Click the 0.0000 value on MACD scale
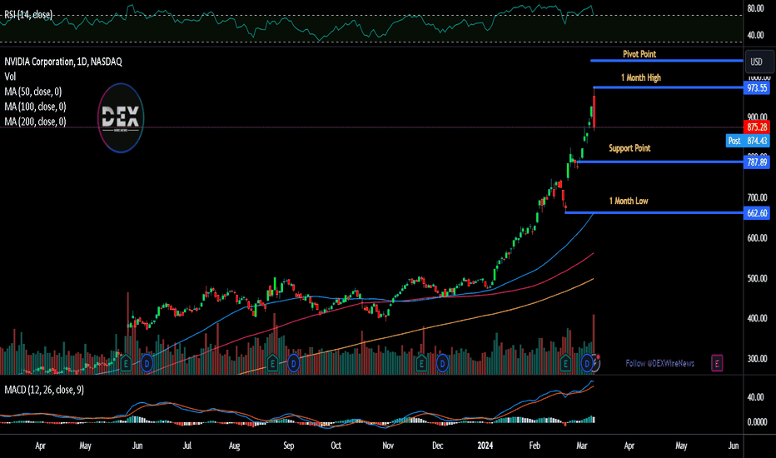 pos(757,422)
